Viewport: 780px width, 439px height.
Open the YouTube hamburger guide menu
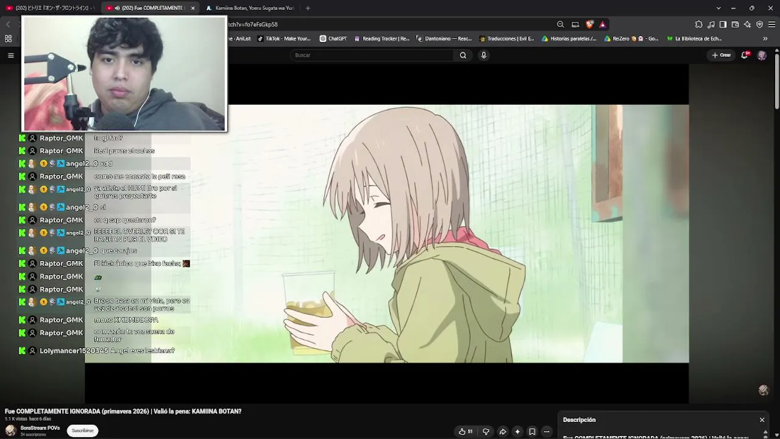click(x=10, y=55)
